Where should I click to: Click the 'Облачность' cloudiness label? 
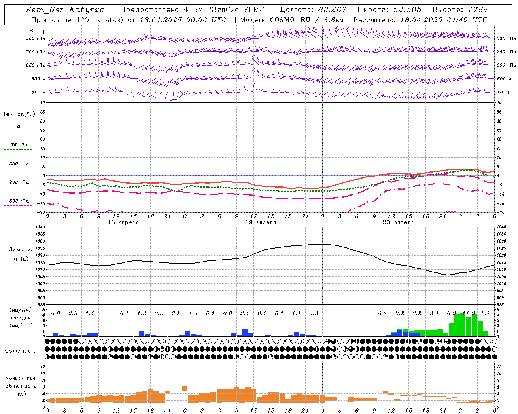[21, 351]
